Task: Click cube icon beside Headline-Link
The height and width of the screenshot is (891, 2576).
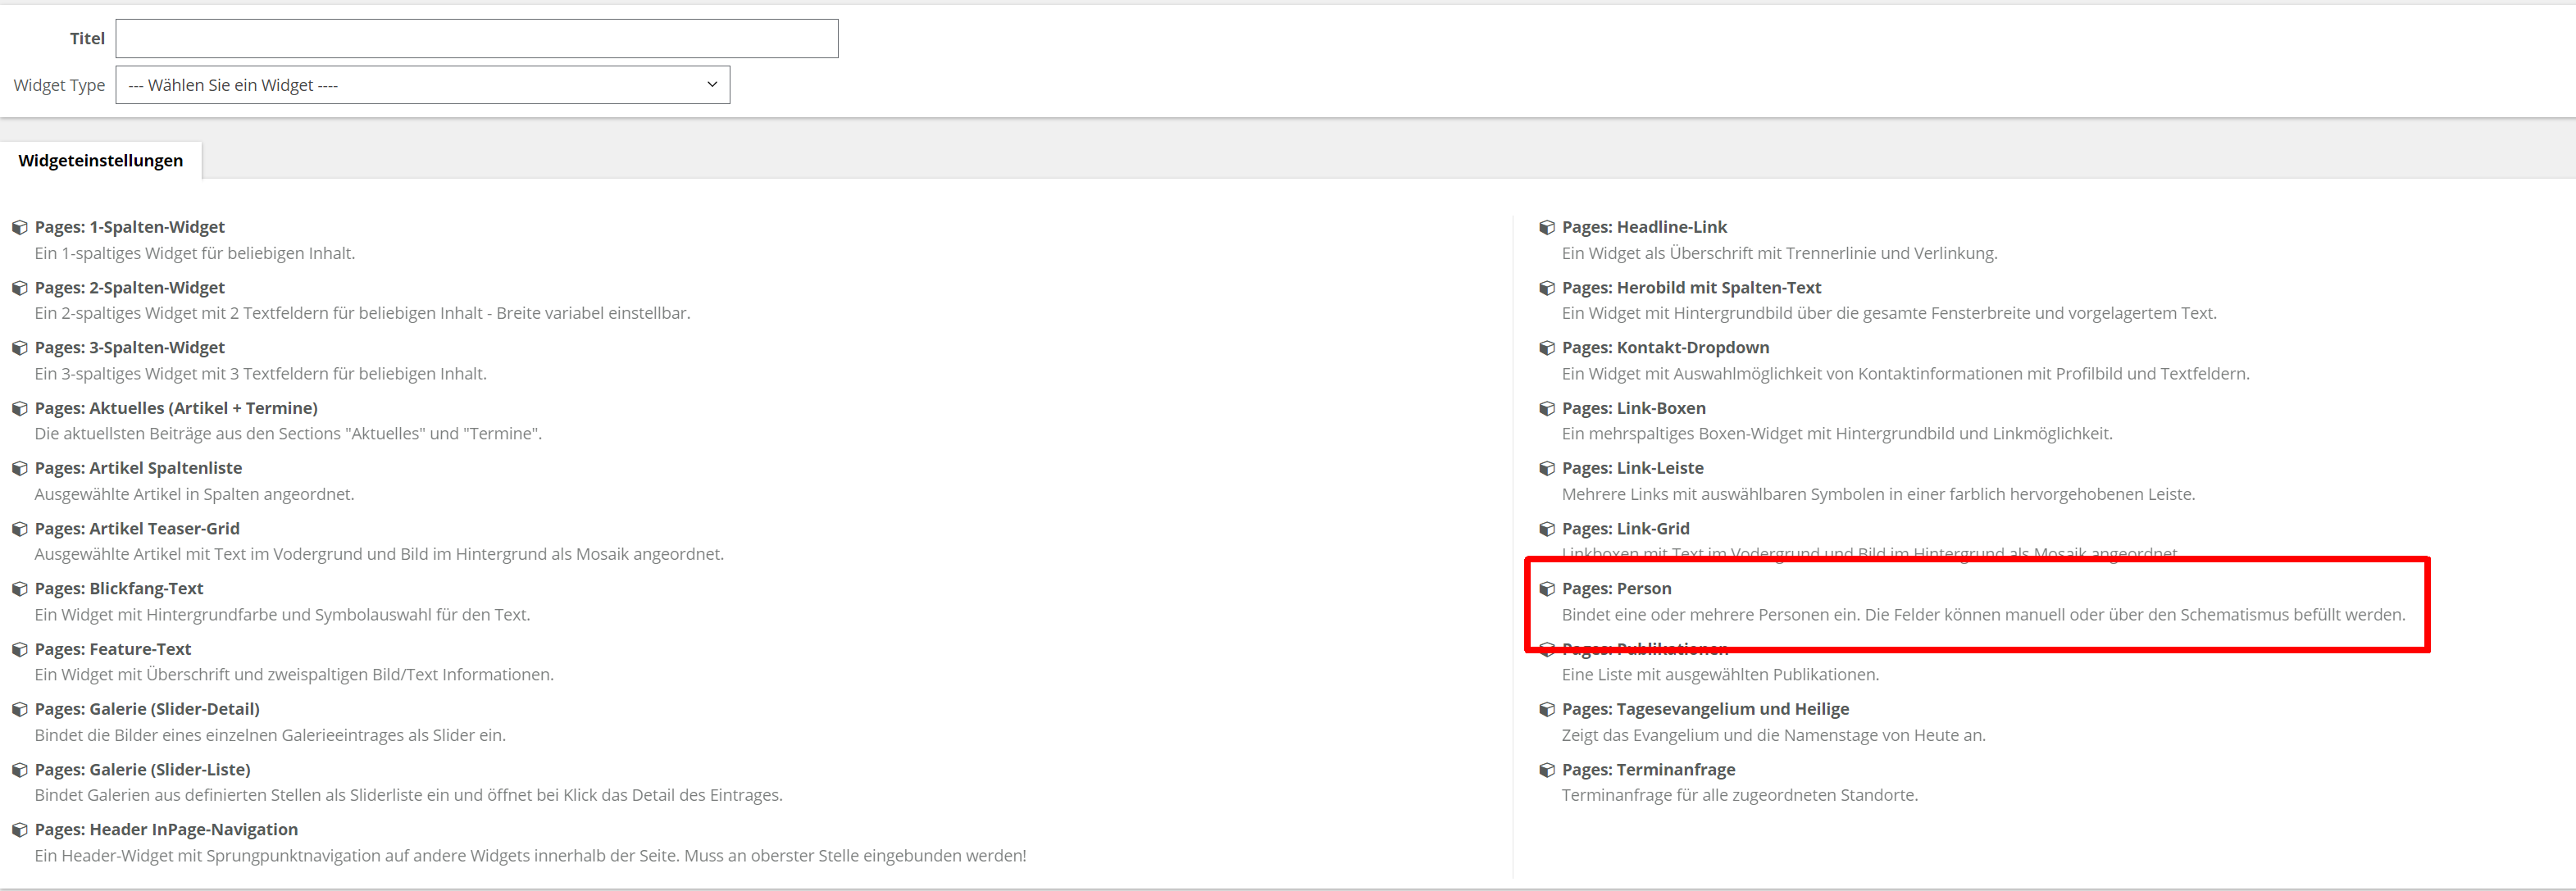Action: point(1546,228)
